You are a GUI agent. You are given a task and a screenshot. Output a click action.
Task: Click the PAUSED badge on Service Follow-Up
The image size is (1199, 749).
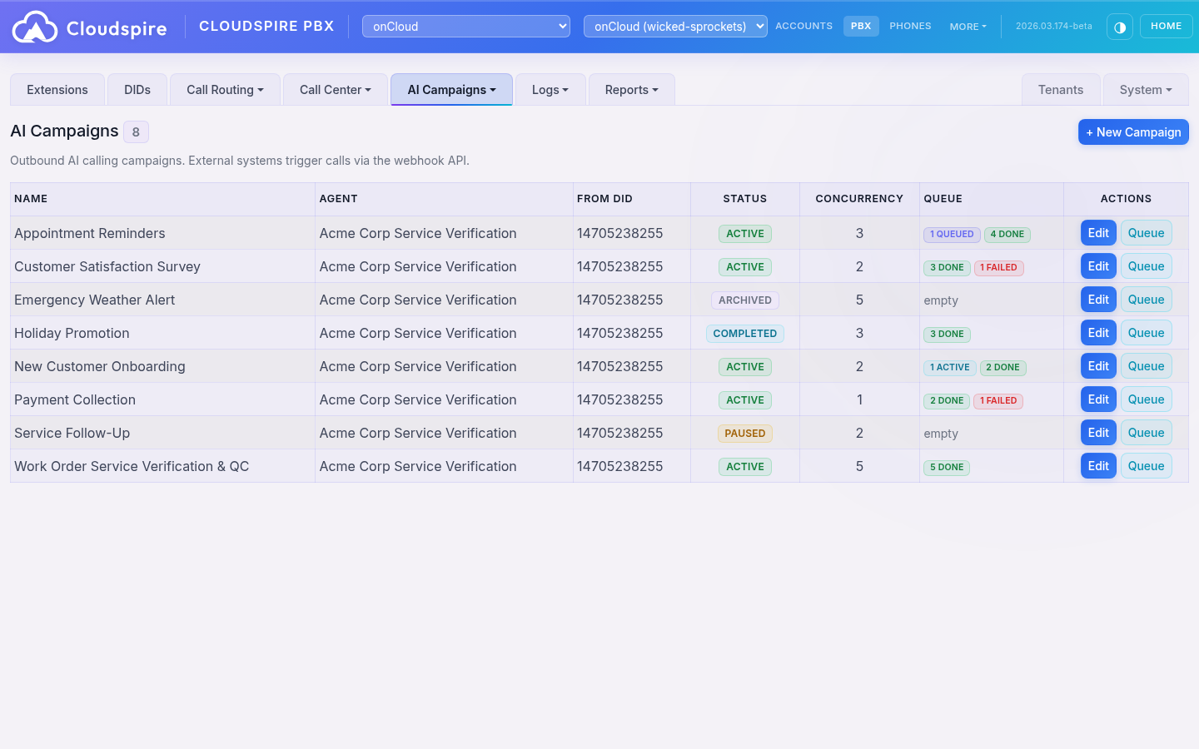[744, 433]
